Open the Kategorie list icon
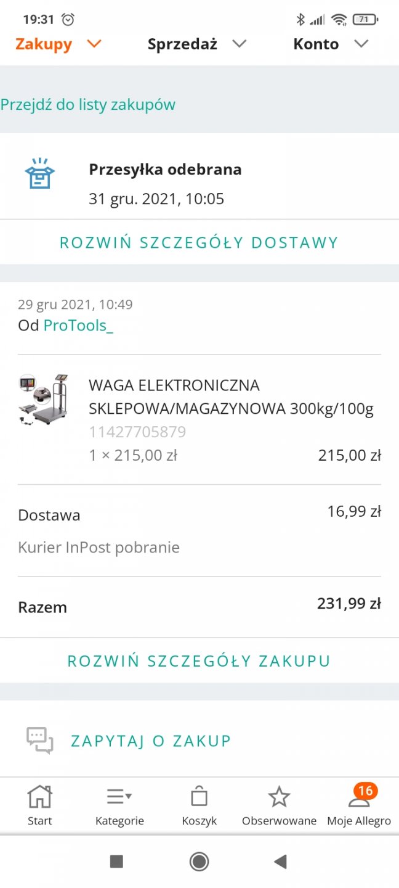The image size is (399, 888). [119, 797]
